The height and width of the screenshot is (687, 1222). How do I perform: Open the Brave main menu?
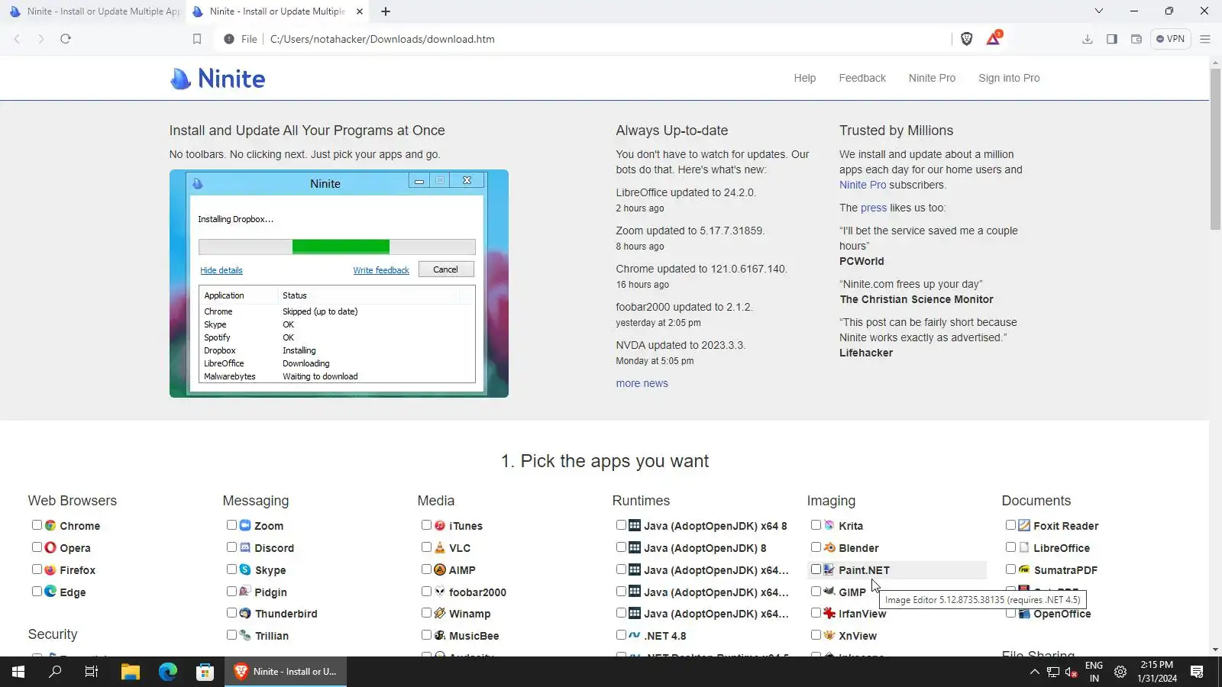pos(1205,39)
